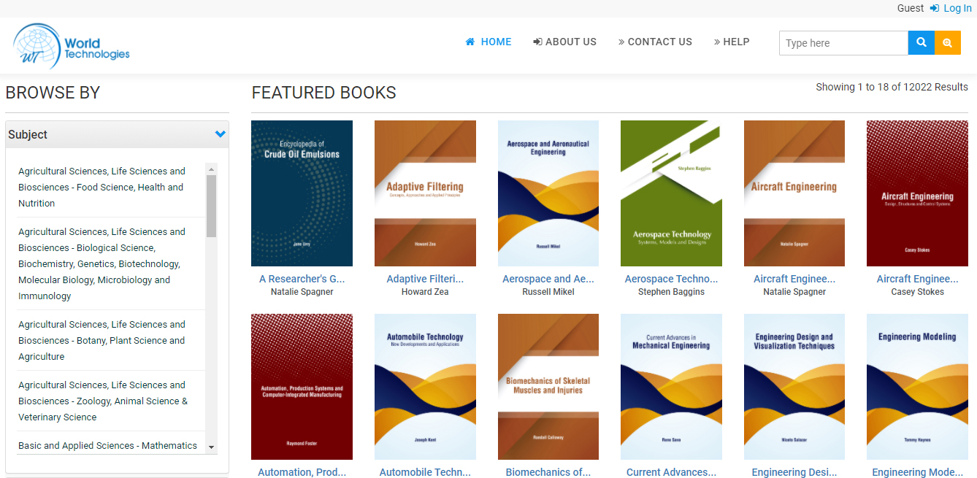
Task: Click the Type here search field
Action: (x=843, y=43)
